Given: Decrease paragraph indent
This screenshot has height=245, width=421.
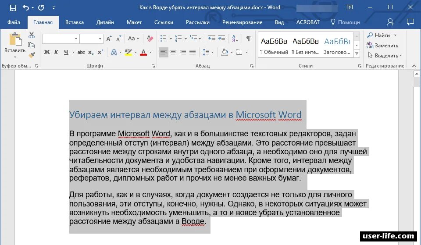Looking at the screenshot, I should (x=211, y=39).
